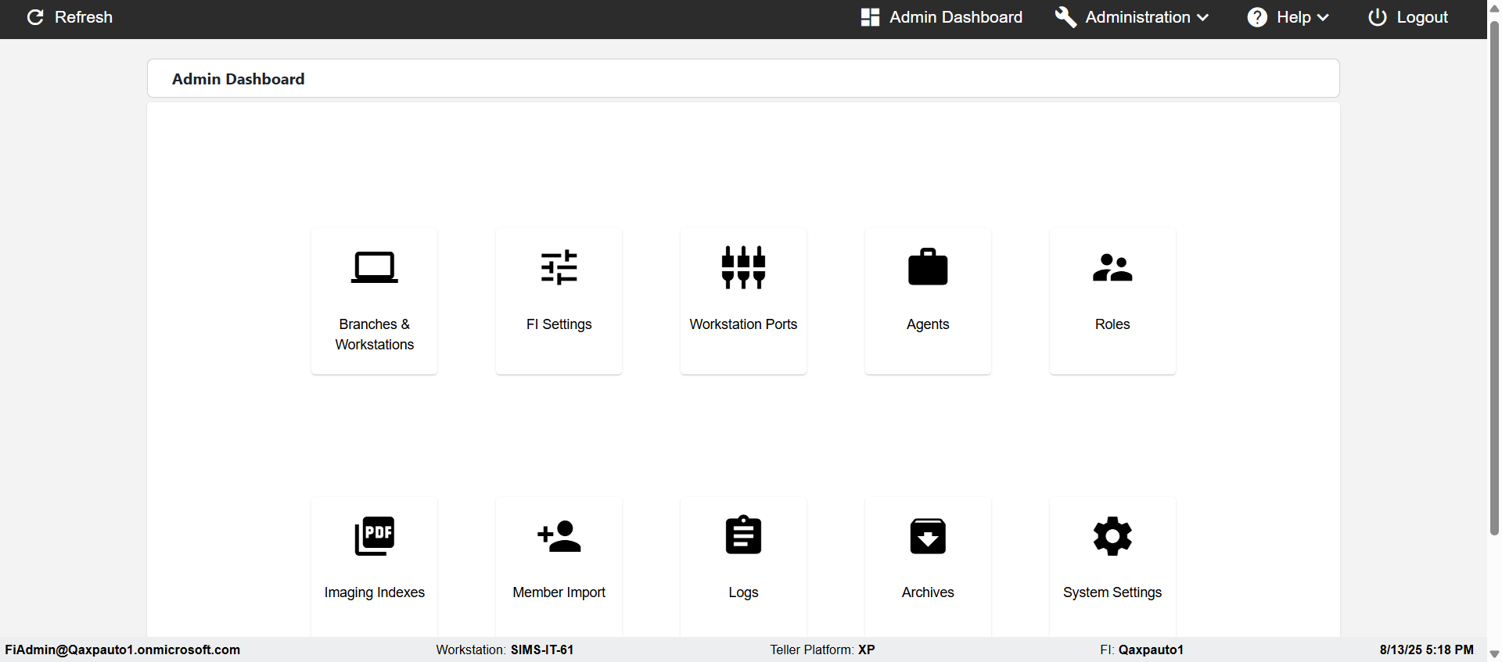
Task: Click Teller Platform value XP
Action: coord(867,649)
